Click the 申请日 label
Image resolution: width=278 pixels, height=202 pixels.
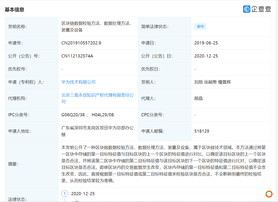click(x=148, y=43)
